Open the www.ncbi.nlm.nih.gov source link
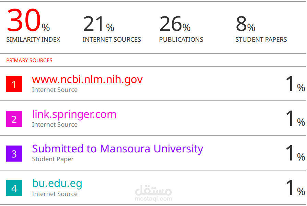This screenshot has height=206, width=307. coord(87,80)
